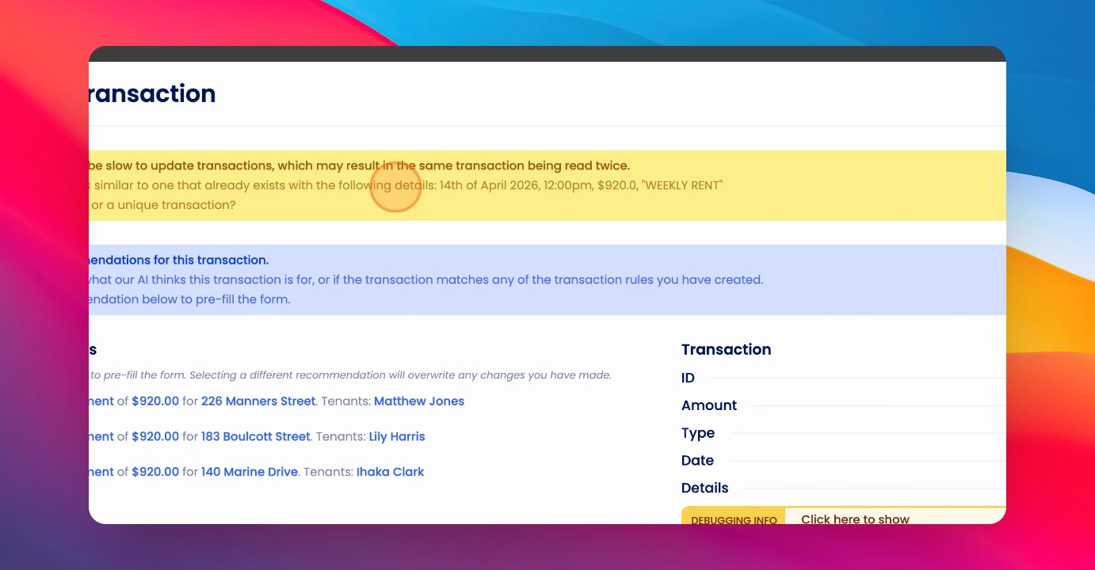Click the bold 'slow to update transactions' warning line
The height and width of the screenshot is (570, 1095).
360,166
